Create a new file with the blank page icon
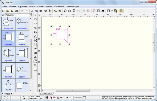The height and width of the screenshot is (101, 157). click(x=3, y=11)
